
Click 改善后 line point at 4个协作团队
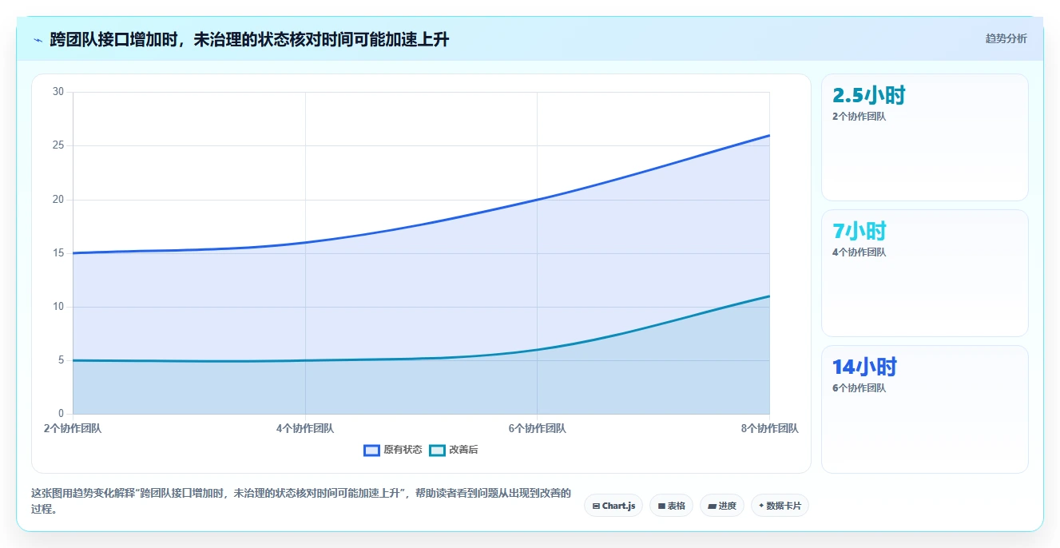[x=305, y=360]
